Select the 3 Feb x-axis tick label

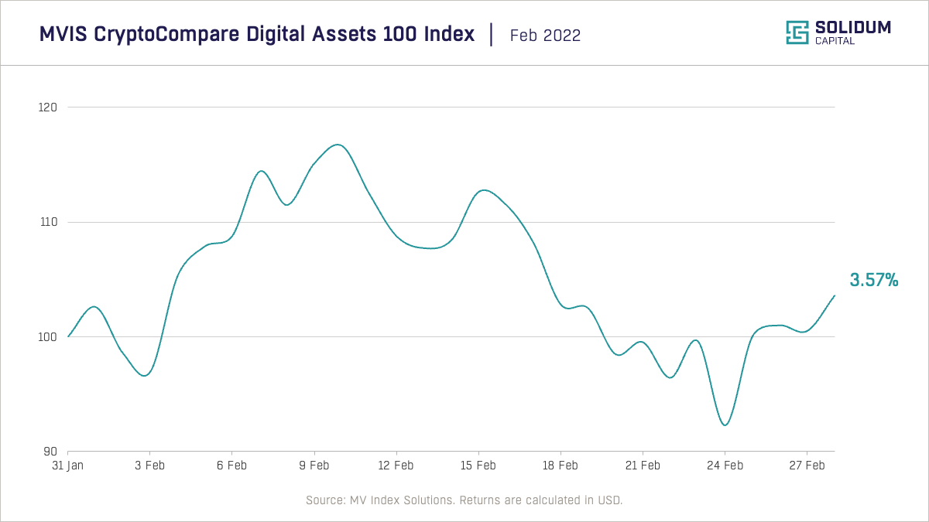pos(149,466)
